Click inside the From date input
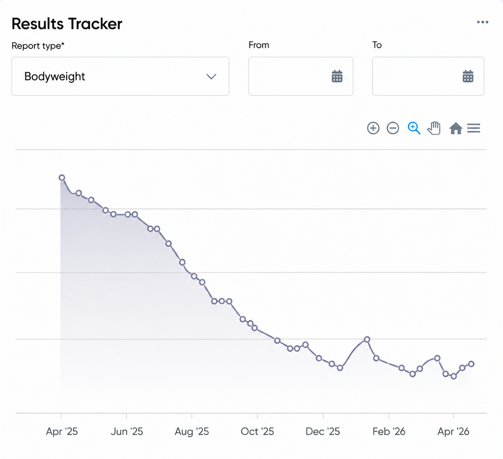The height and width of the screenshot is (459, 503). point(301,76)
